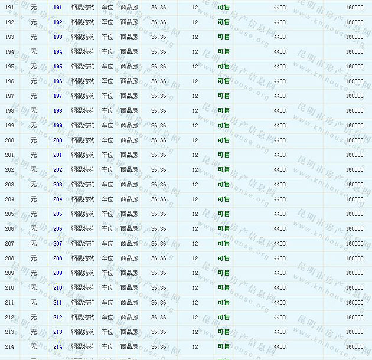This screenshot has height=360, width=372.
Task: Select the 160000 total price in row 194
Action: pos(354,52)
